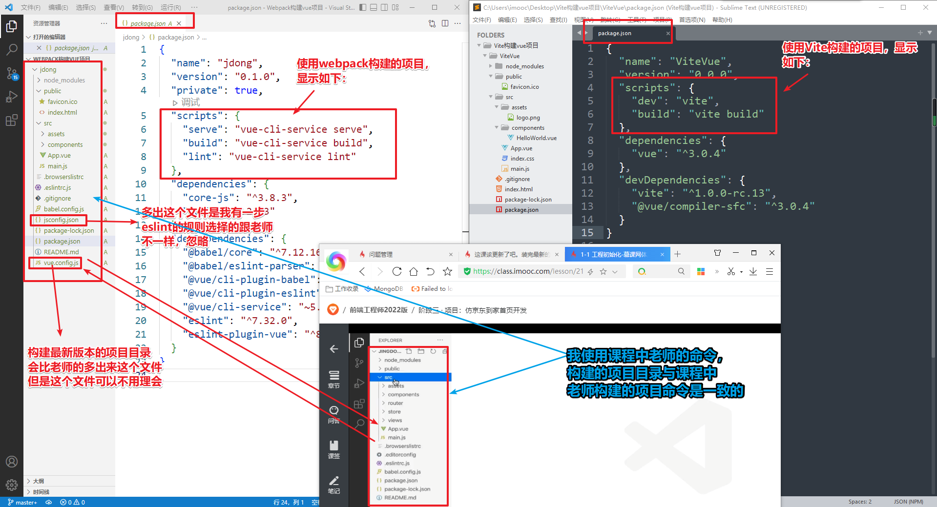Open the MongoDB bookmark in browser
The width and height of the screenshot is (937, 507).
click(384, 289)
